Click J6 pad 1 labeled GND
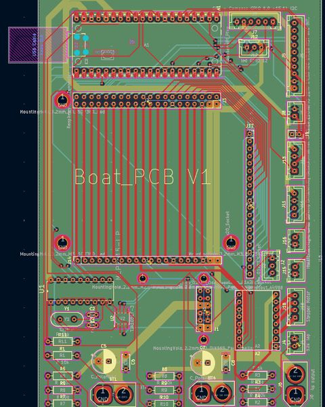The image size is (325, 407). pyautogui.click(x=295, y=396)
